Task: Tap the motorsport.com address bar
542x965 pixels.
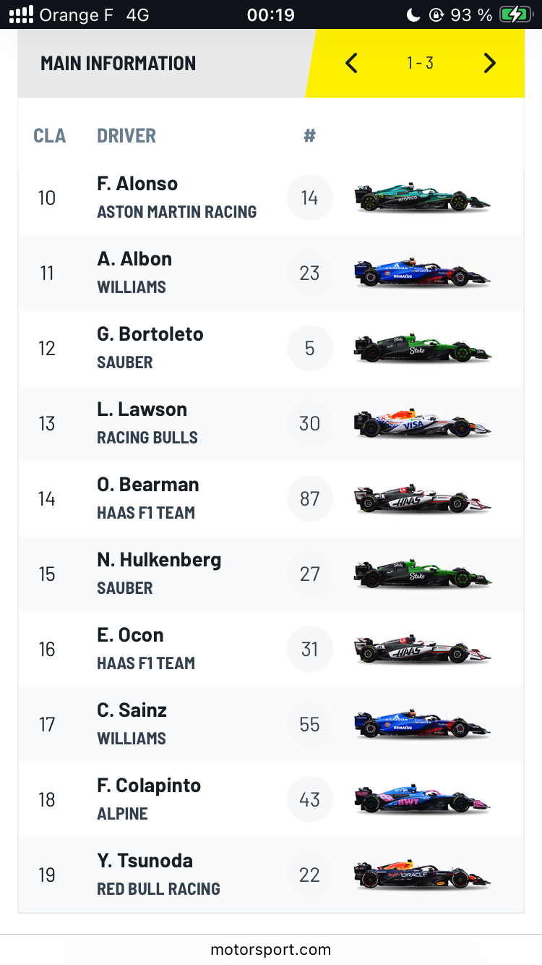Action: (x=271, y=950)
